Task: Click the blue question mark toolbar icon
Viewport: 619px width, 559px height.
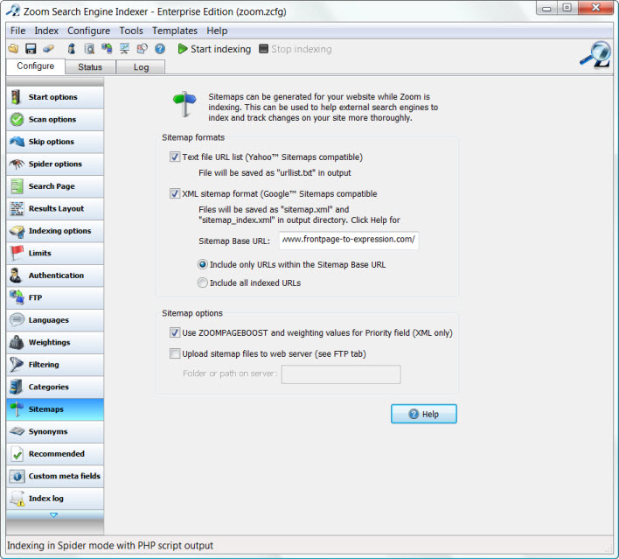Action: coord(160,49)
